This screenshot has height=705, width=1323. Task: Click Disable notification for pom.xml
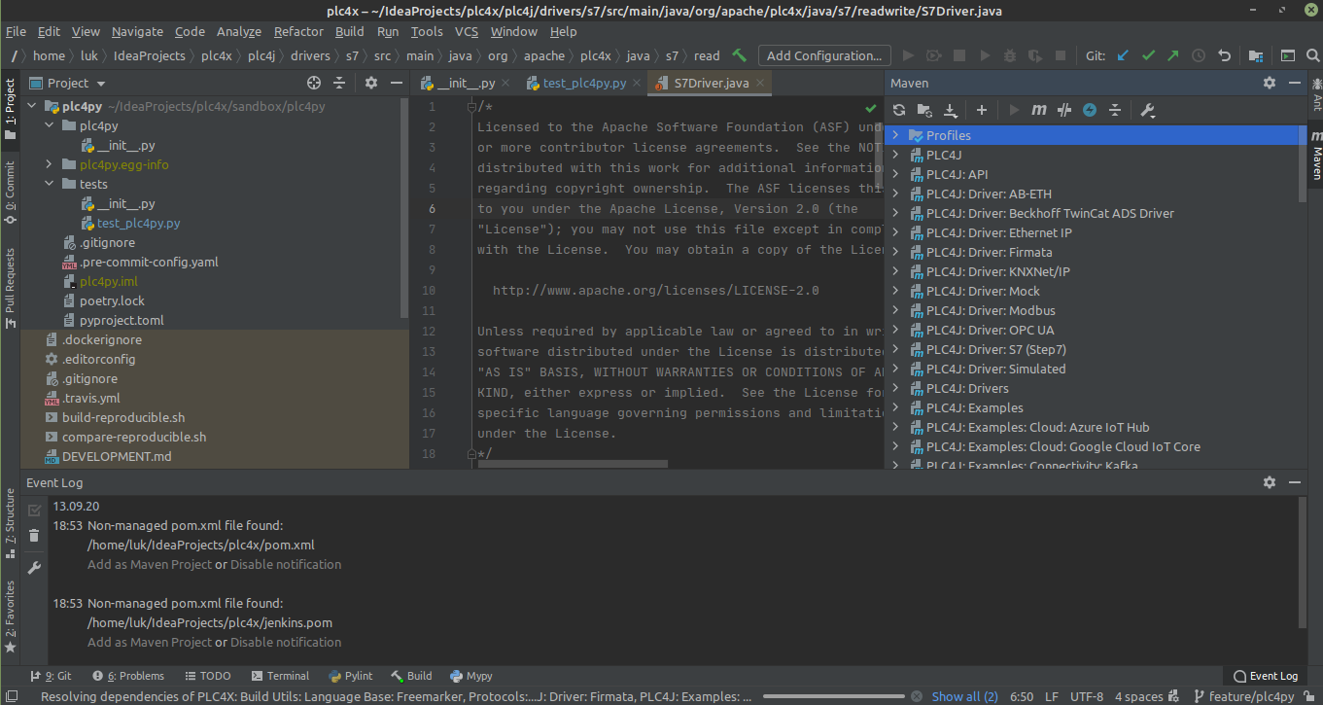tap(286, 564)
